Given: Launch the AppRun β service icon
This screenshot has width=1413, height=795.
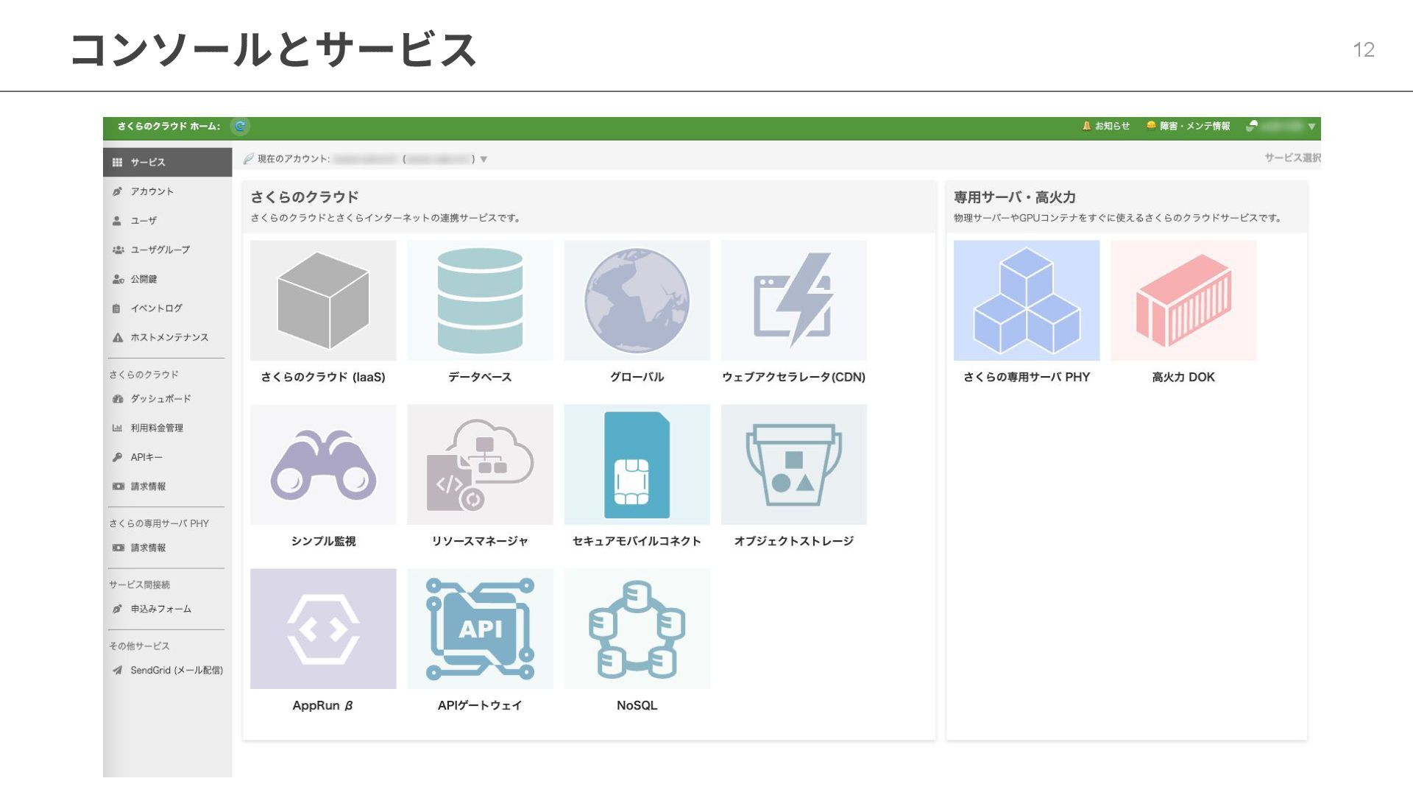Looking at the screenshot, I should tap(323, 629).
